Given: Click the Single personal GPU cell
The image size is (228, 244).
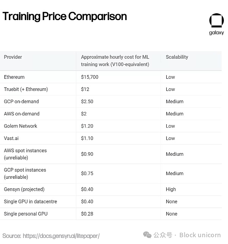Looking at the screenshot, I should (25, 214).
